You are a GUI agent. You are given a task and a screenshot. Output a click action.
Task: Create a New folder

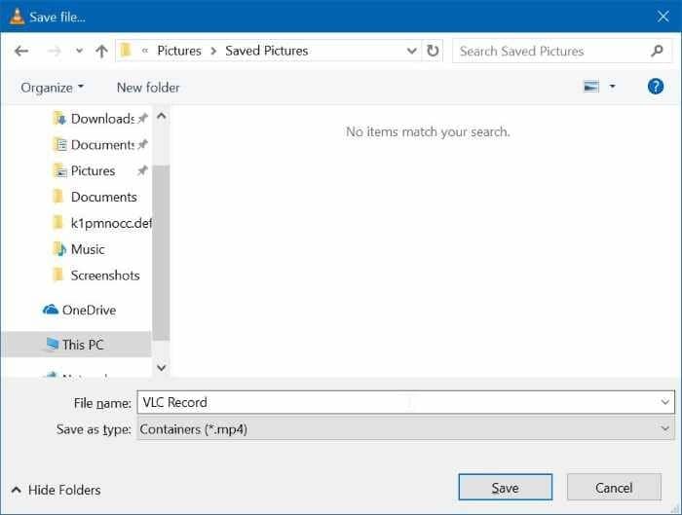point(148,88)
